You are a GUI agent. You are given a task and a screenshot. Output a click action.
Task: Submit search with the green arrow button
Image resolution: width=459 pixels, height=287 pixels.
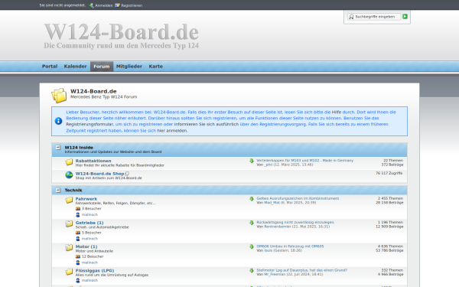click(405, 16)
